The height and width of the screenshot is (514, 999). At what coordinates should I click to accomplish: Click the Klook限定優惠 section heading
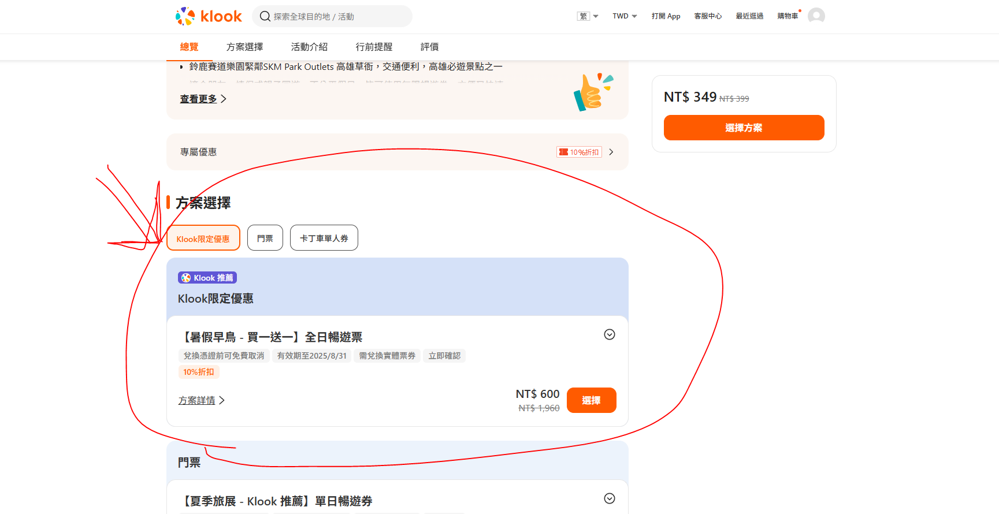[x=216, y=299]
